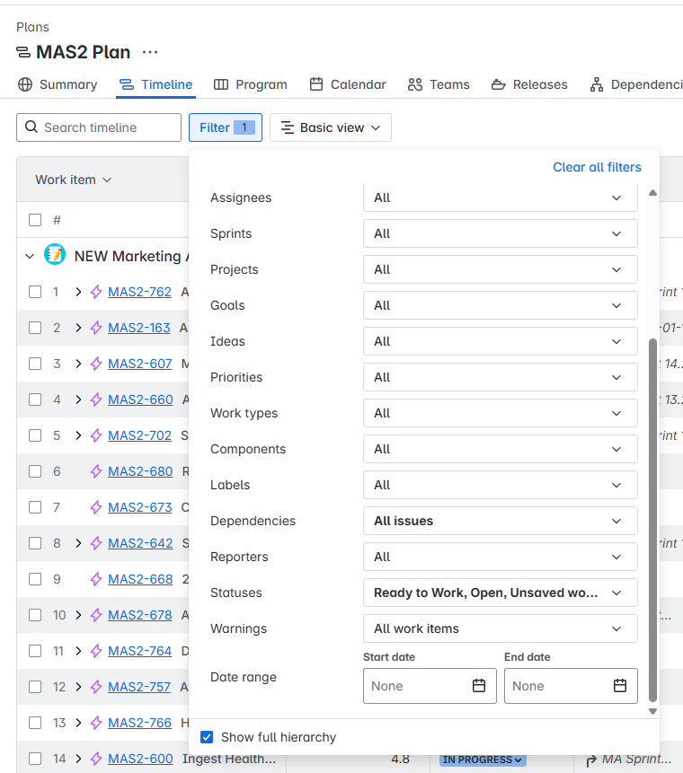Open the Basic view dropdown

(x=331, y=127)
